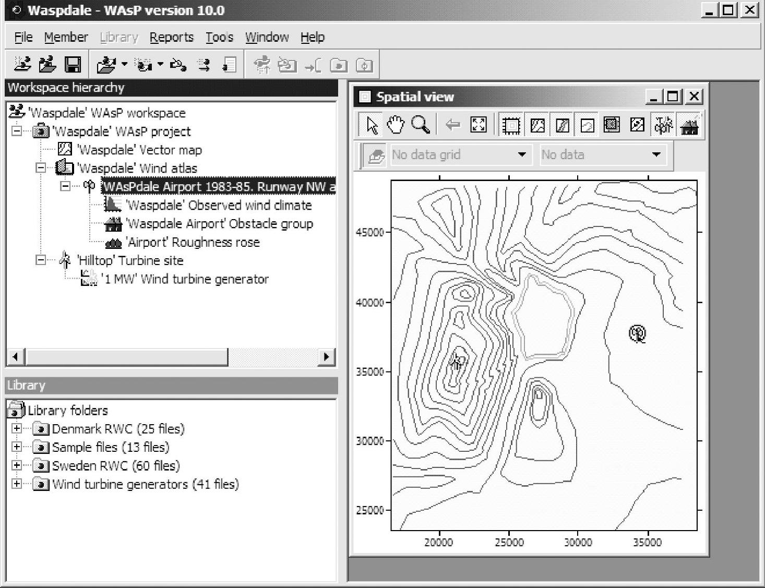Select the hand pan tool in Spatial view
Screen dimensions: 765x588
tap(396, 125)
